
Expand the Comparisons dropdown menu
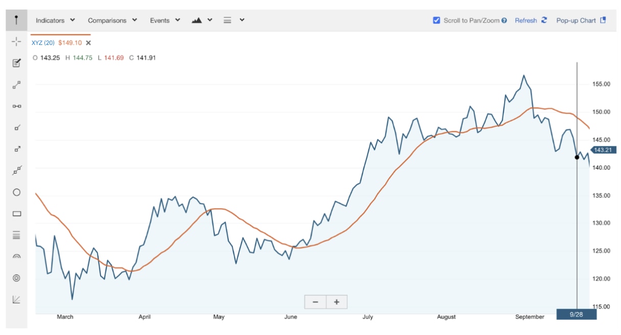click(112, 20)
